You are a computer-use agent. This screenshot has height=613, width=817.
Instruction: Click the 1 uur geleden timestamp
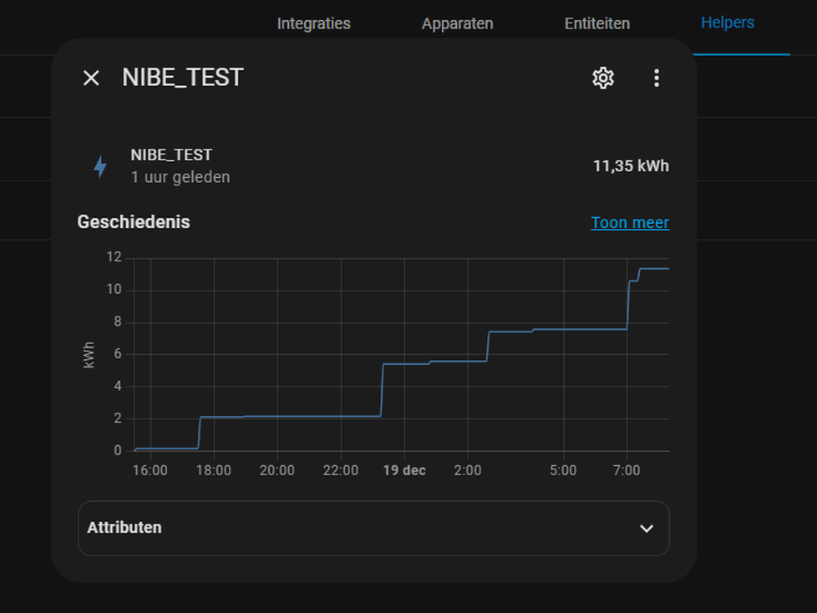pos(180,177)
